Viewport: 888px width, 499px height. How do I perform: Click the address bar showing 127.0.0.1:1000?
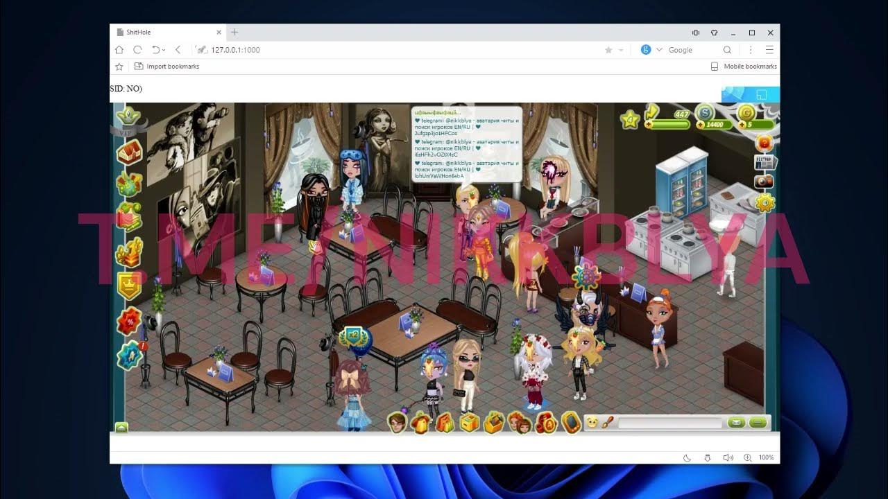point(399,50)
